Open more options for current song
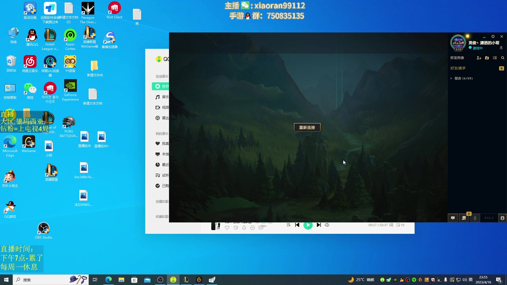507x285 pixels. [x=252, y=228]
